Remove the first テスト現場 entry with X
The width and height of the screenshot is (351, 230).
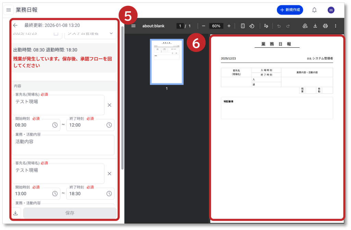click(109, 105)
